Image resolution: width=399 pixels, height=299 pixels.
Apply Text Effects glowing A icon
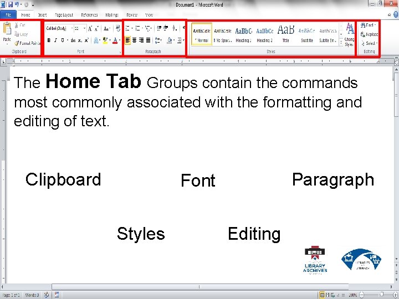point(96,40)
